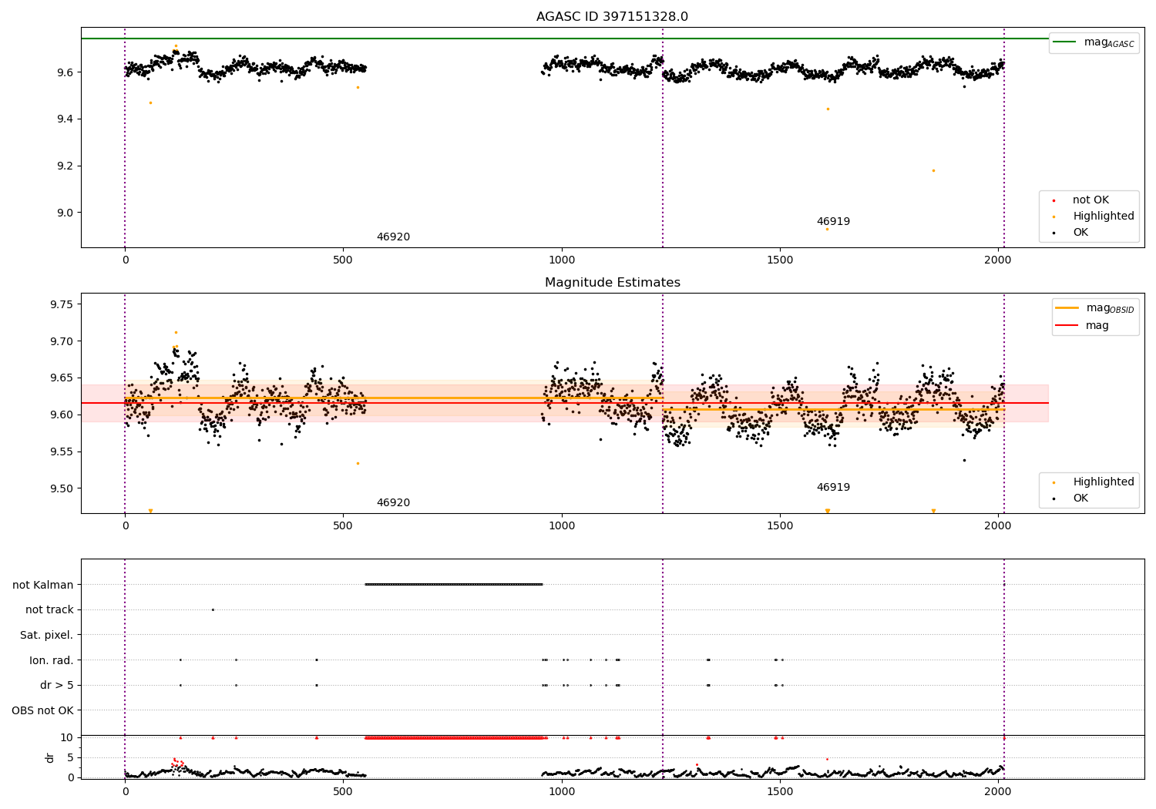
Task: Click the 'OBS not OK' row label
Action: (42, 710)
